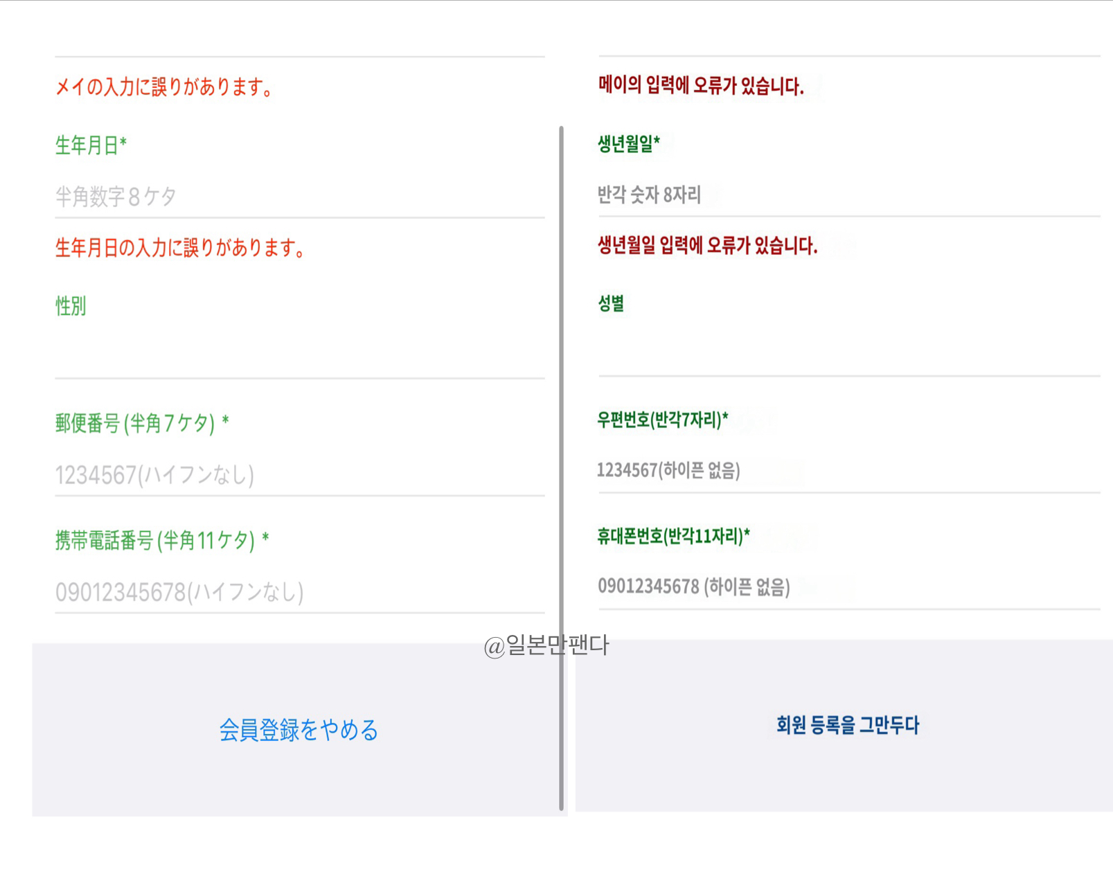Click the 1234567(ハイフンなし) placeholder text
1113x896 pixels.
pyautogui.click(x=154, y=475)
